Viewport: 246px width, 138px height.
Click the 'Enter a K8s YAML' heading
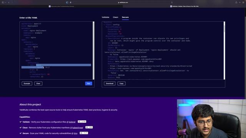point(28,18)
